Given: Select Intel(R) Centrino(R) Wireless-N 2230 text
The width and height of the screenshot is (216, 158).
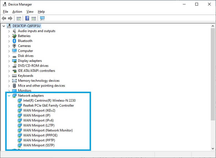Looking at the screenshot, I should click(x=49, y=101).
